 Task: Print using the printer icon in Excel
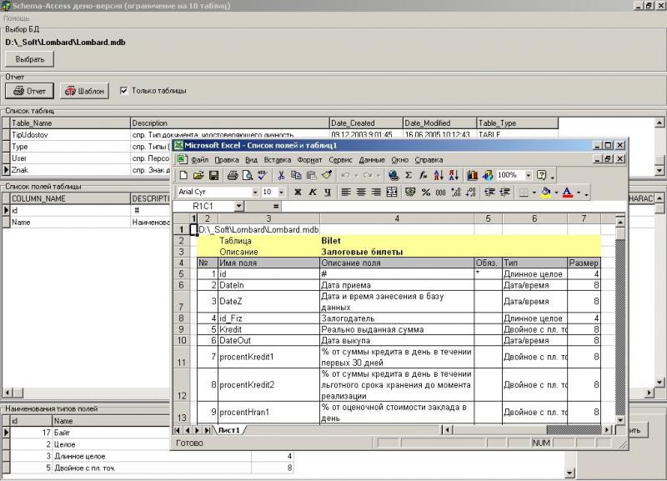pyautogui.click(x=233, y=175)
